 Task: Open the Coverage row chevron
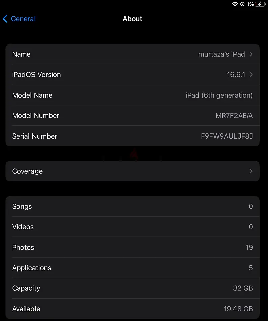[x=251, y=171]
